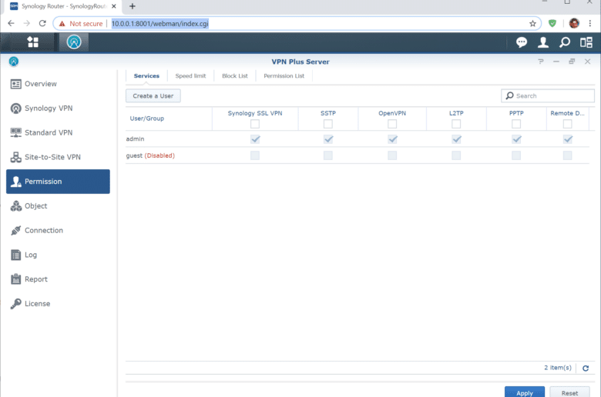This screenshot has height=397, width=601.
Task: Select the VPN Plus Server taskbar icon
Action: 74,42
